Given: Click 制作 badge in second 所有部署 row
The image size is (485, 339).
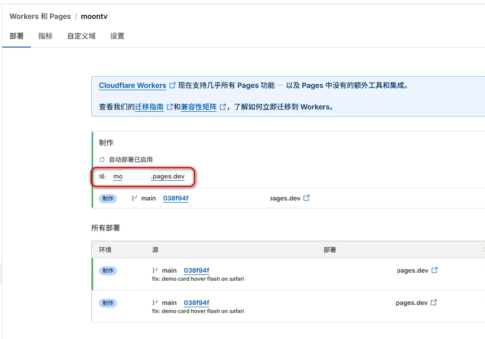Looking at the screenshot, I should pyautogui.click(x=108, y=303).
